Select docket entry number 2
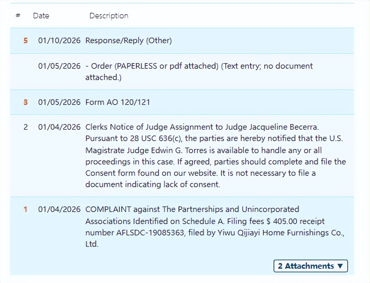This screenshot has height=283, width=370. [26, 127]
